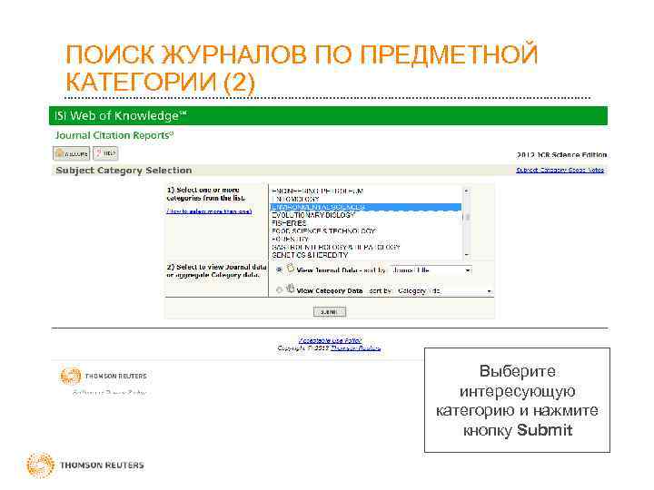Screen dimensions: 654x490
Task: Click the stacked journals icon beside View Category Data
Action: tap(291, 289)
